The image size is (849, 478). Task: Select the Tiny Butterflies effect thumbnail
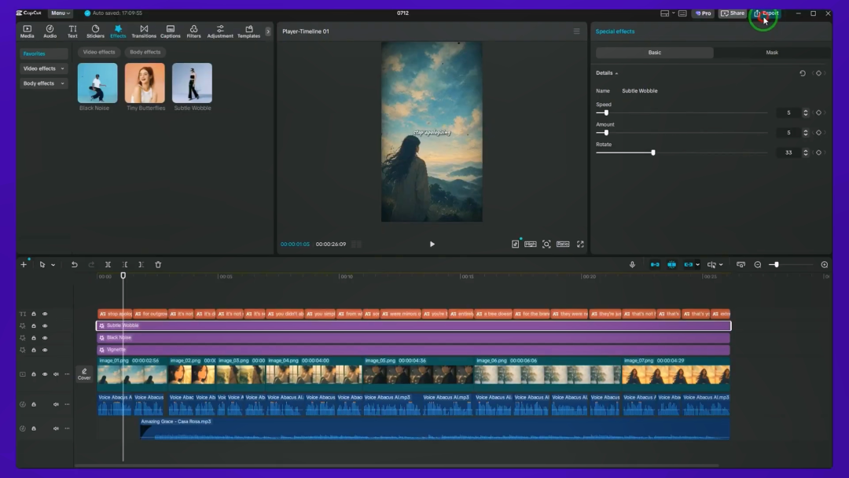click(145, 83)
